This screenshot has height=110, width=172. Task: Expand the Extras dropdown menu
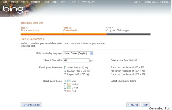(x=166, y=2)
